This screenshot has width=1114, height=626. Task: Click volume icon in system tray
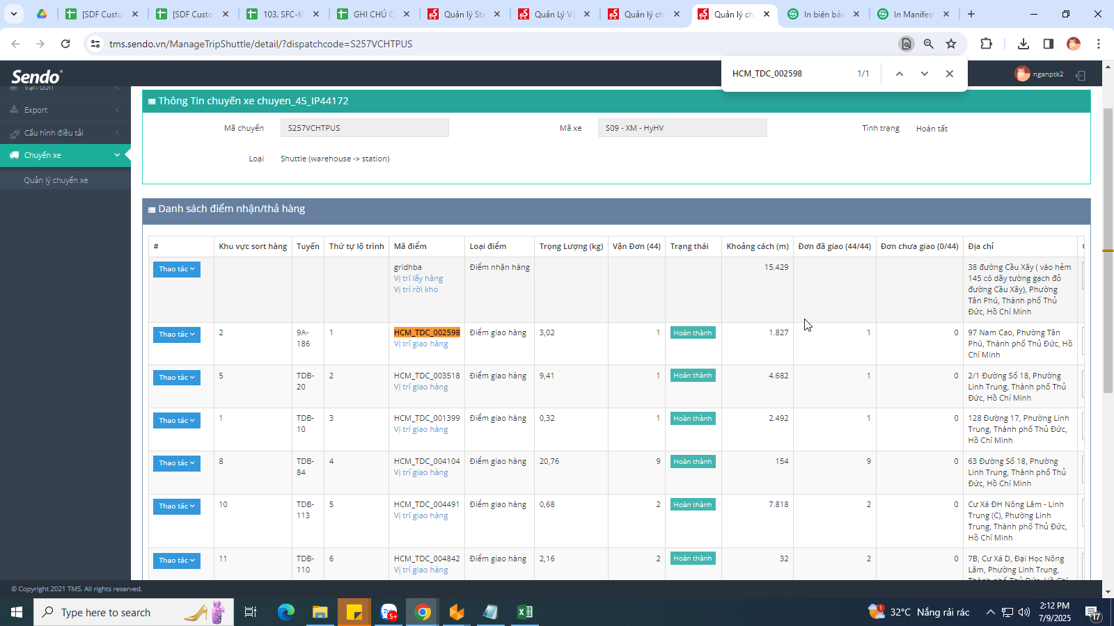point(1024,612)
